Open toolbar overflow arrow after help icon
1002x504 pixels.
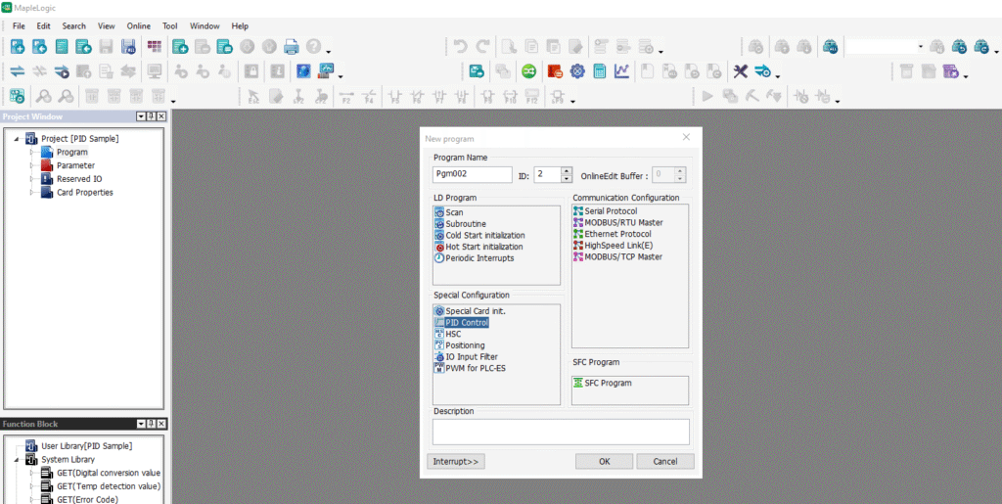click(x=329, y=51)
